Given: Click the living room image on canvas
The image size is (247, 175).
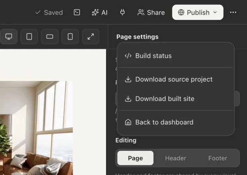Looking at the screenshot, I should tap(36, 128).
